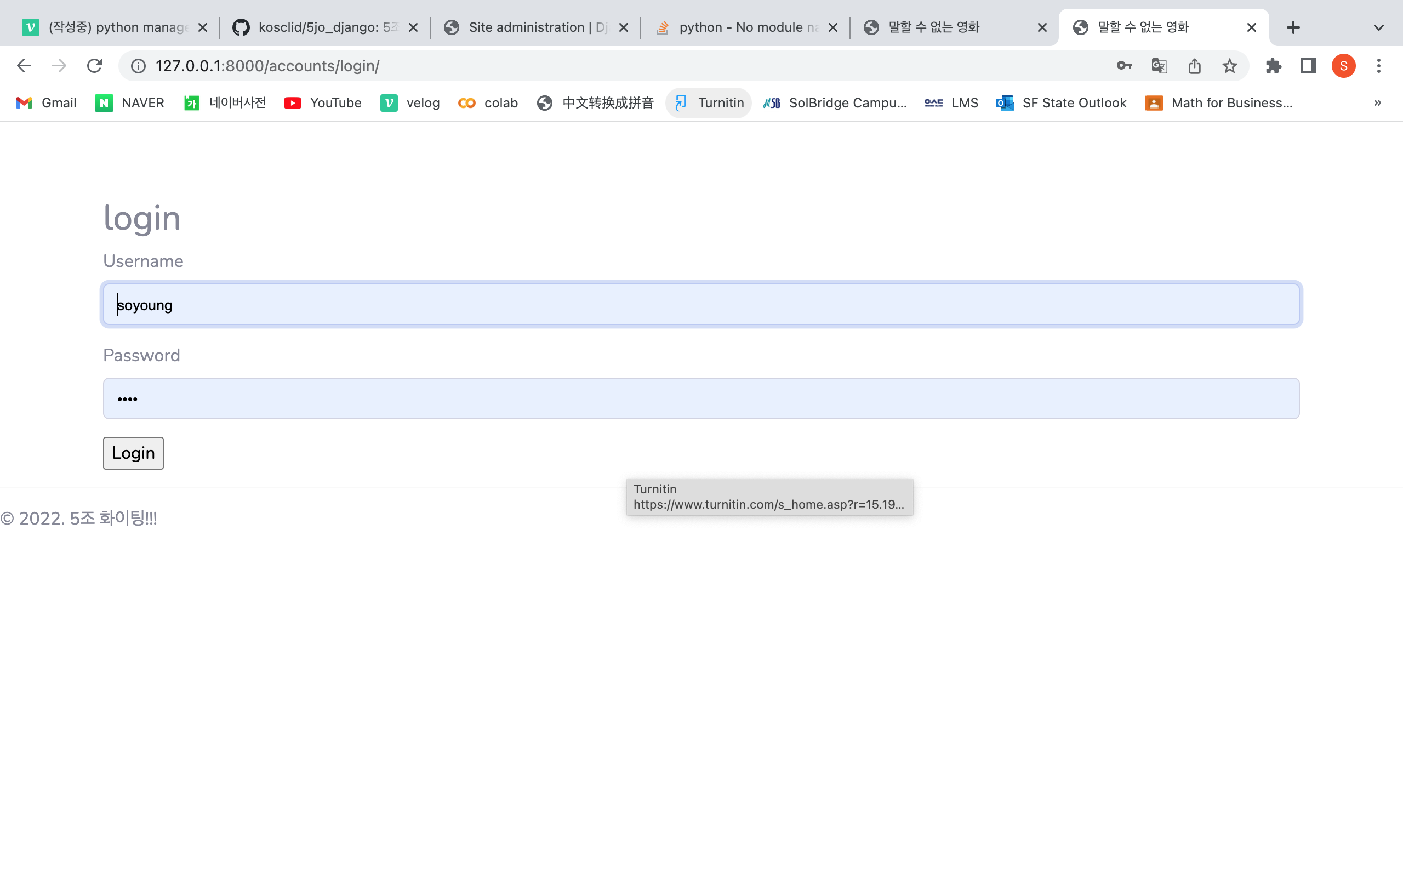Open the SF State Outlook bookmark
The image size is (1403, 877).
(x=1061, y=102)
